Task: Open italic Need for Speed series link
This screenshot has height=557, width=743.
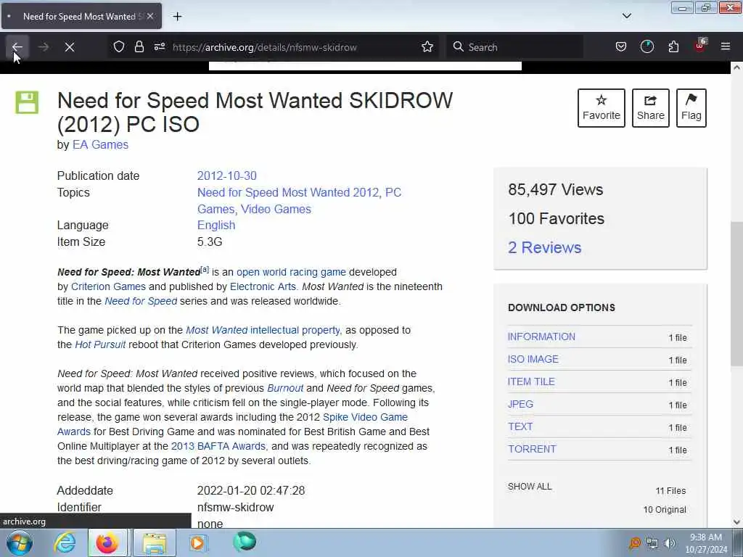Action: pos(141,301)
